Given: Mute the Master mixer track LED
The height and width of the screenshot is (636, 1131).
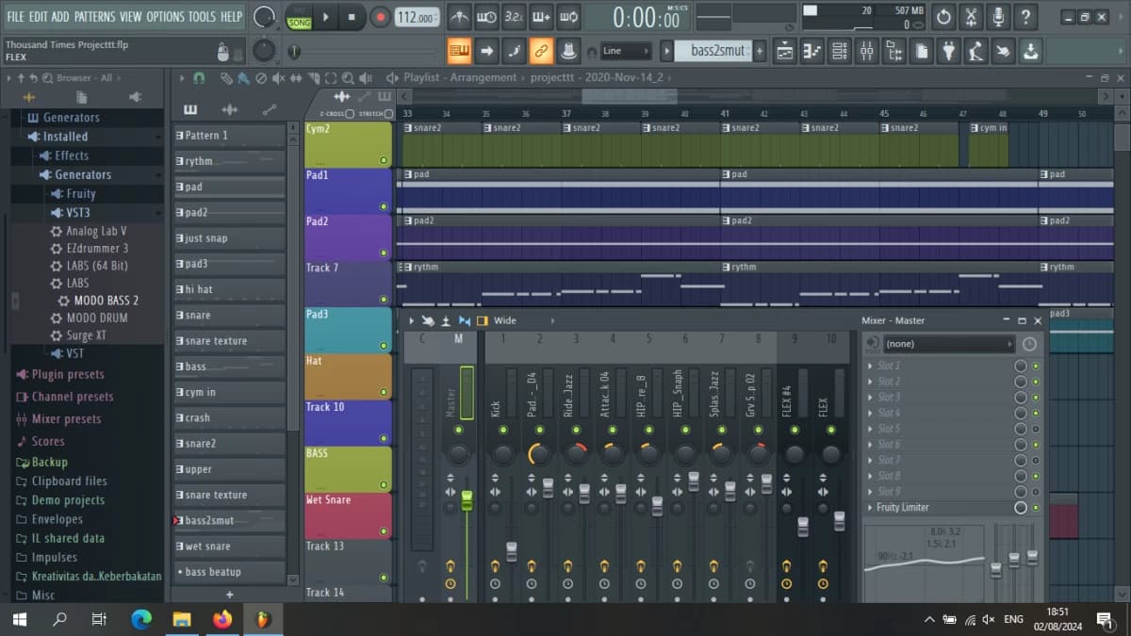Looking at the screenshot, I should pos(458,430).
